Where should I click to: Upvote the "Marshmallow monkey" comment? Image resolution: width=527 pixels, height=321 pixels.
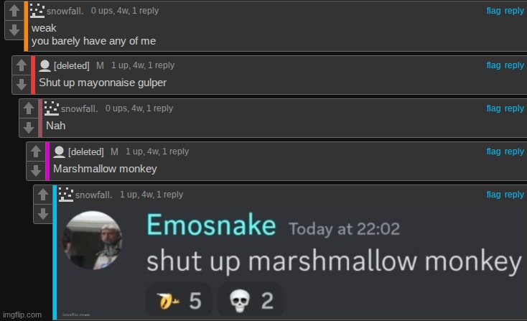36,152
